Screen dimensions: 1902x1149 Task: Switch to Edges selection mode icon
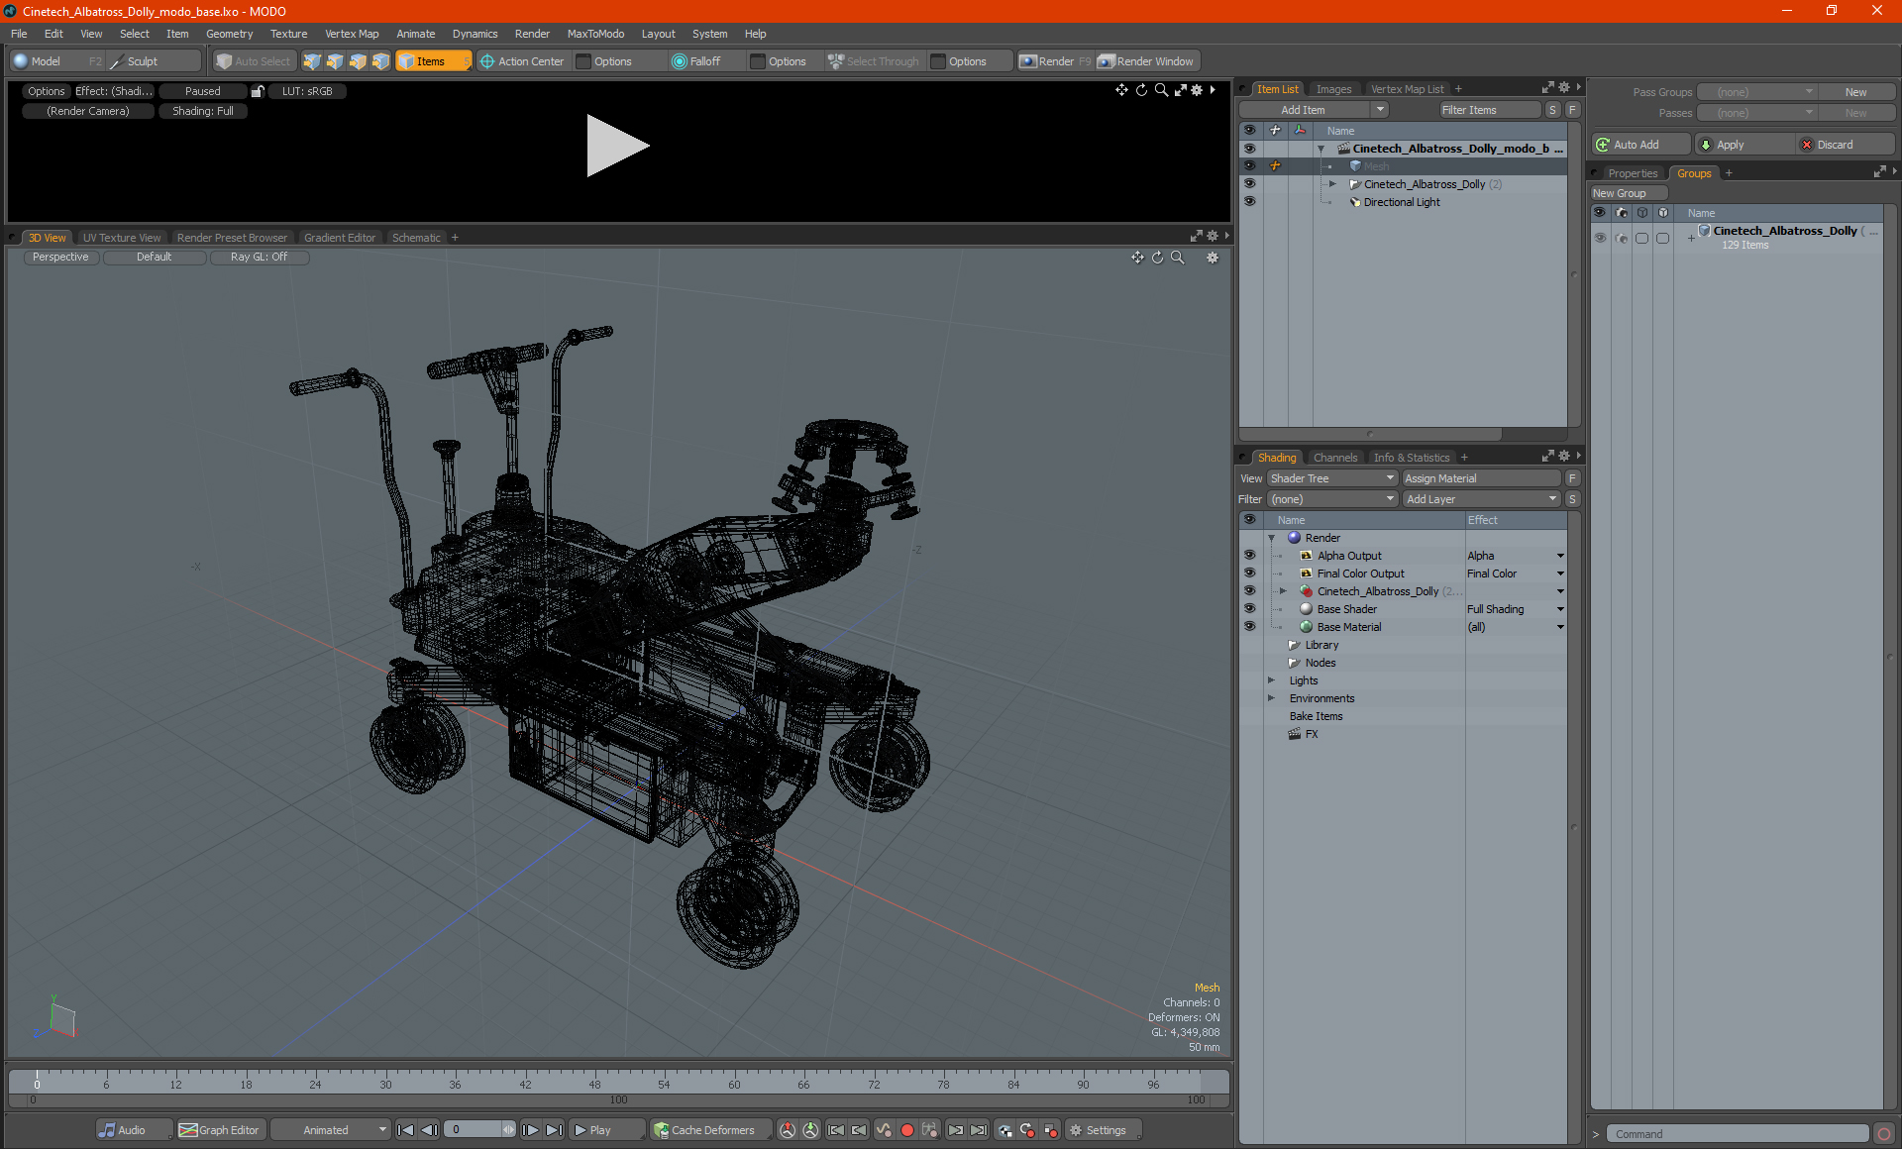(x=335, y=61)
